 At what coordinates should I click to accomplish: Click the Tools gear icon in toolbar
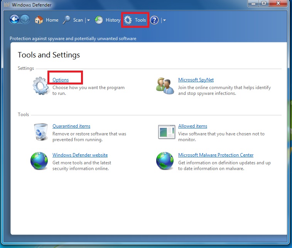pos(128,20)
